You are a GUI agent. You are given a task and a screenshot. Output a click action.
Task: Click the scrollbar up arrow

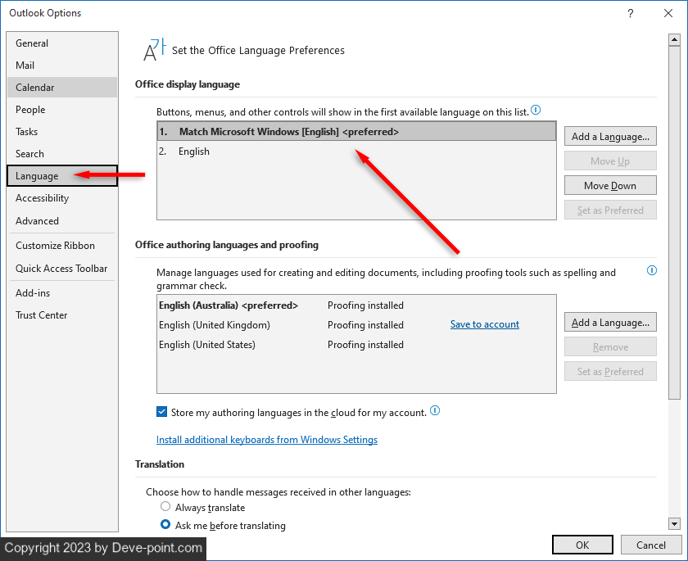[x=674, y=39]
